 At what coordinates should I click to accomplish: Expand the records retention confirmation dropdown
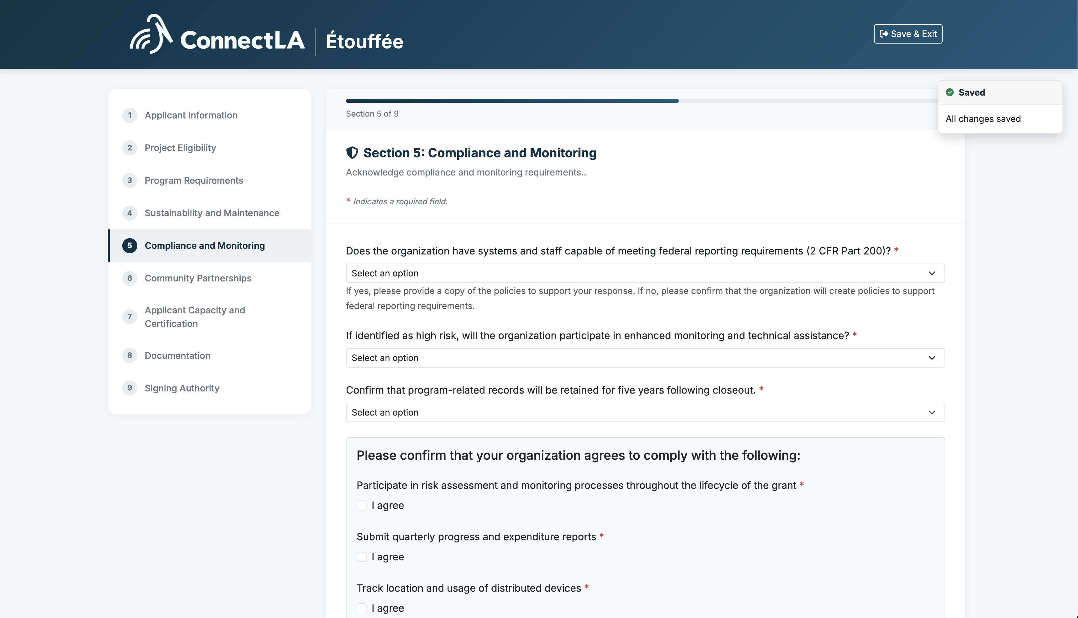tap(645, 412)
